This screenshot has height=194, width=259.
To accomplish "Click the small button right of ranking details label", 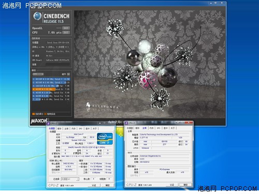I will pos(68,74).
